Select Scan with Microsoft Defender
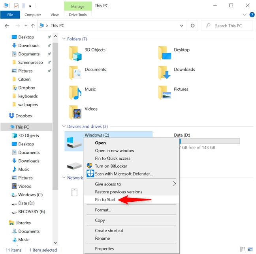 pyautogui.click(x=131, y=174)
